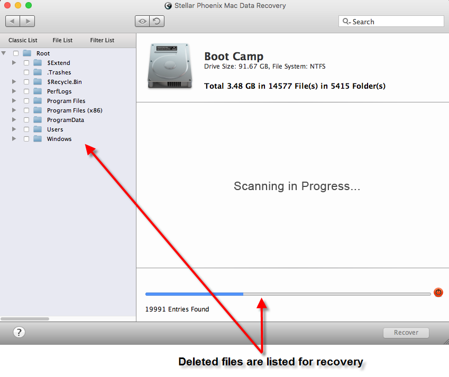Click the Program Files (x86) folder icon

click(x=38, y=110)
